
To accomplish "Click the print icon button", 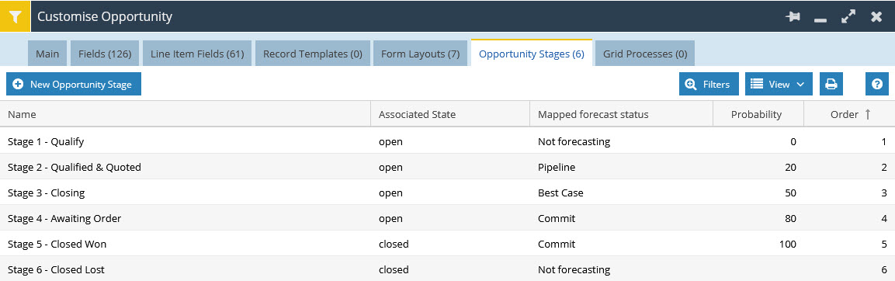I will pyautogui.click(x=831, y=84).
